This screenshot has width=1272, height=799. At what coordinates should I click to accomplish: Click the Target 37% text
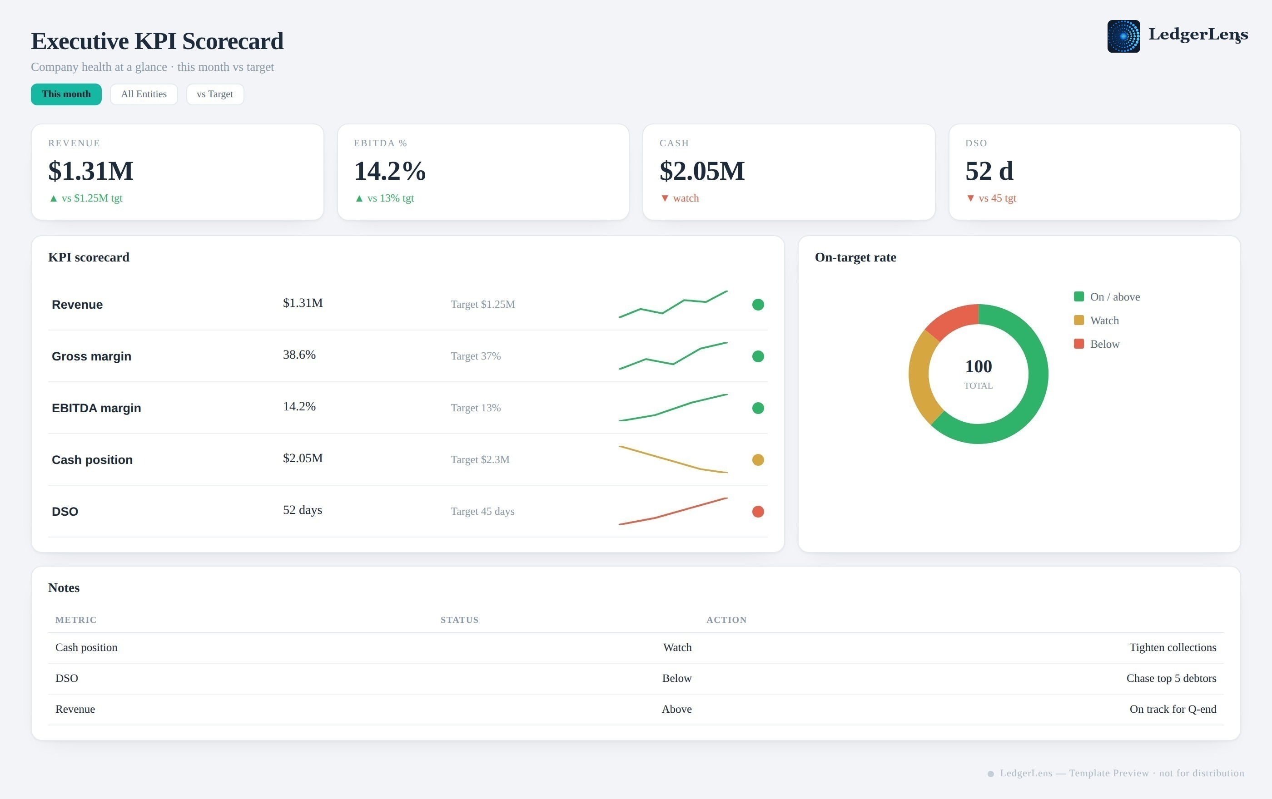coord(476,356)
